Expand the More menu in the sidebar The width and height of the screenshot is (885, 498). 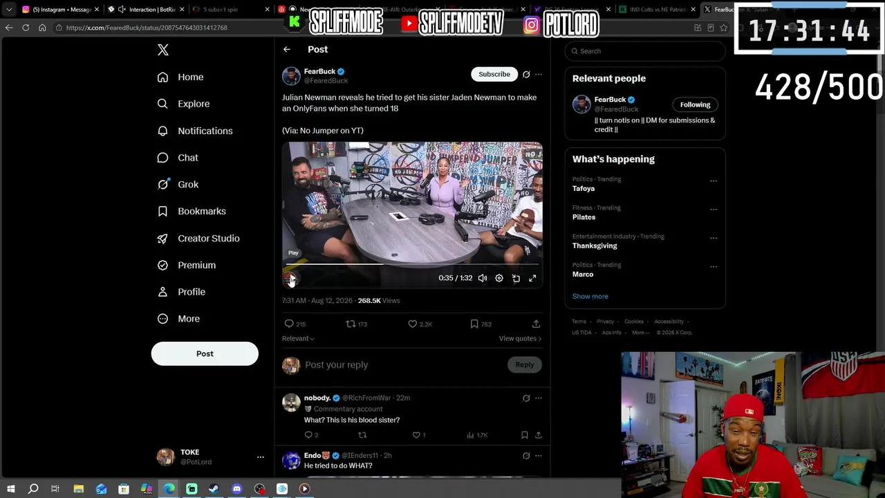[178, 319]
